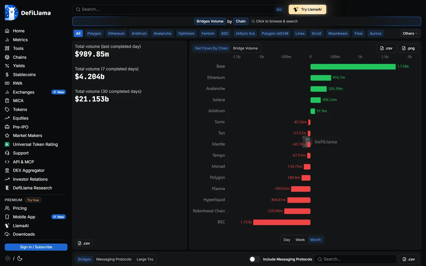Download bridges table .csv file
Image resolution: width=426 pixels, height=266 pixels.
409,259
